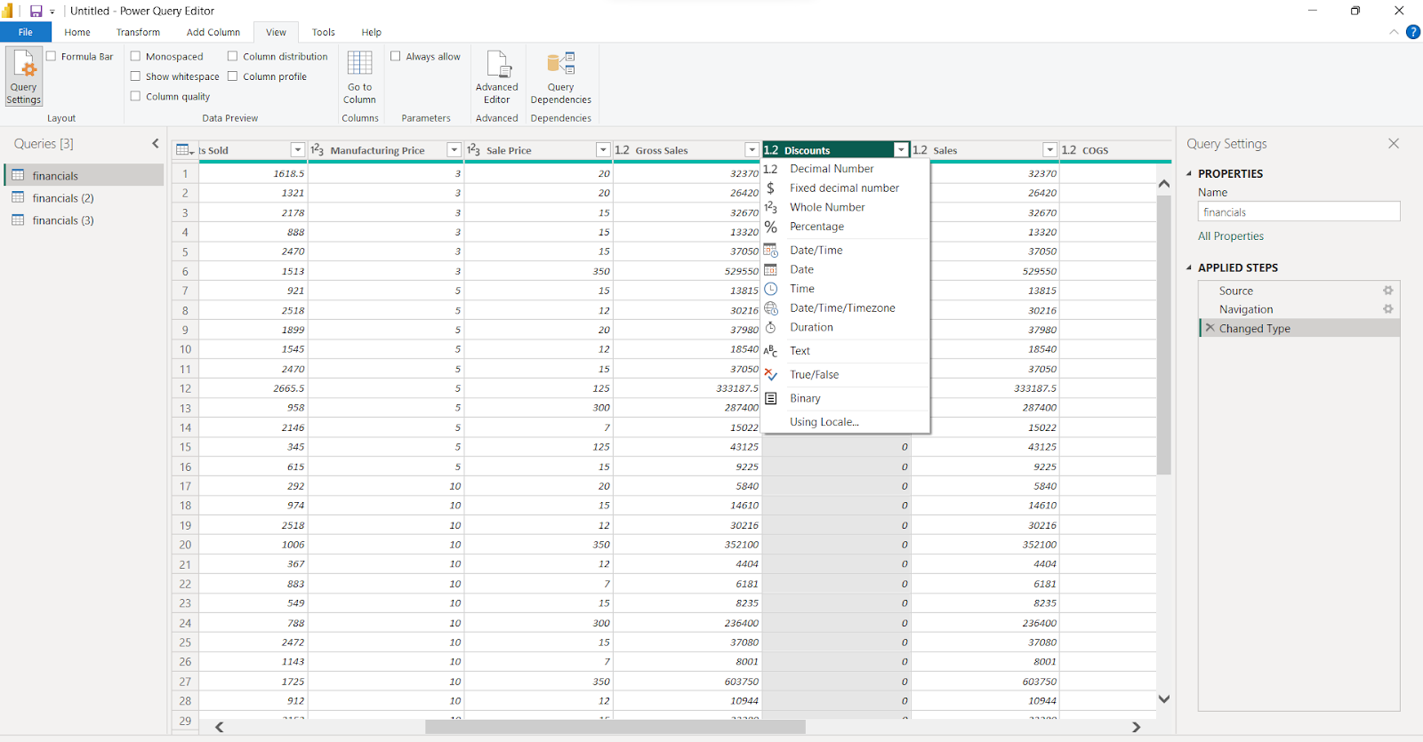Toggle Show whitespace checkbox
This screenshot has height=742, width=1423.
[x=136, y=76]
